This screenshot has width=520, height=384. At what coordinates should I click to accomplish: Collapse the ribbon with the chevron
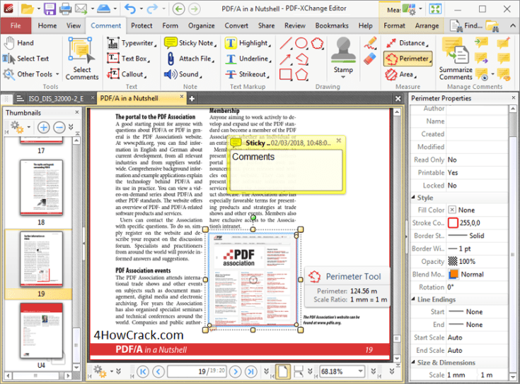(x=512, y=26)
